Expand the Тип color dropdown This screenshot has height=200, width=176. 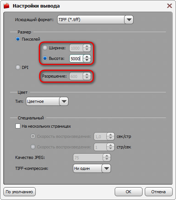(x=47, y=101)
